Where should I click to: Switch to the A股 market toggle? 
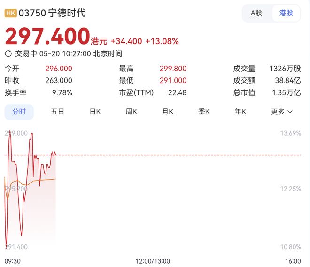pyautogui.click(x=256, y=13)
